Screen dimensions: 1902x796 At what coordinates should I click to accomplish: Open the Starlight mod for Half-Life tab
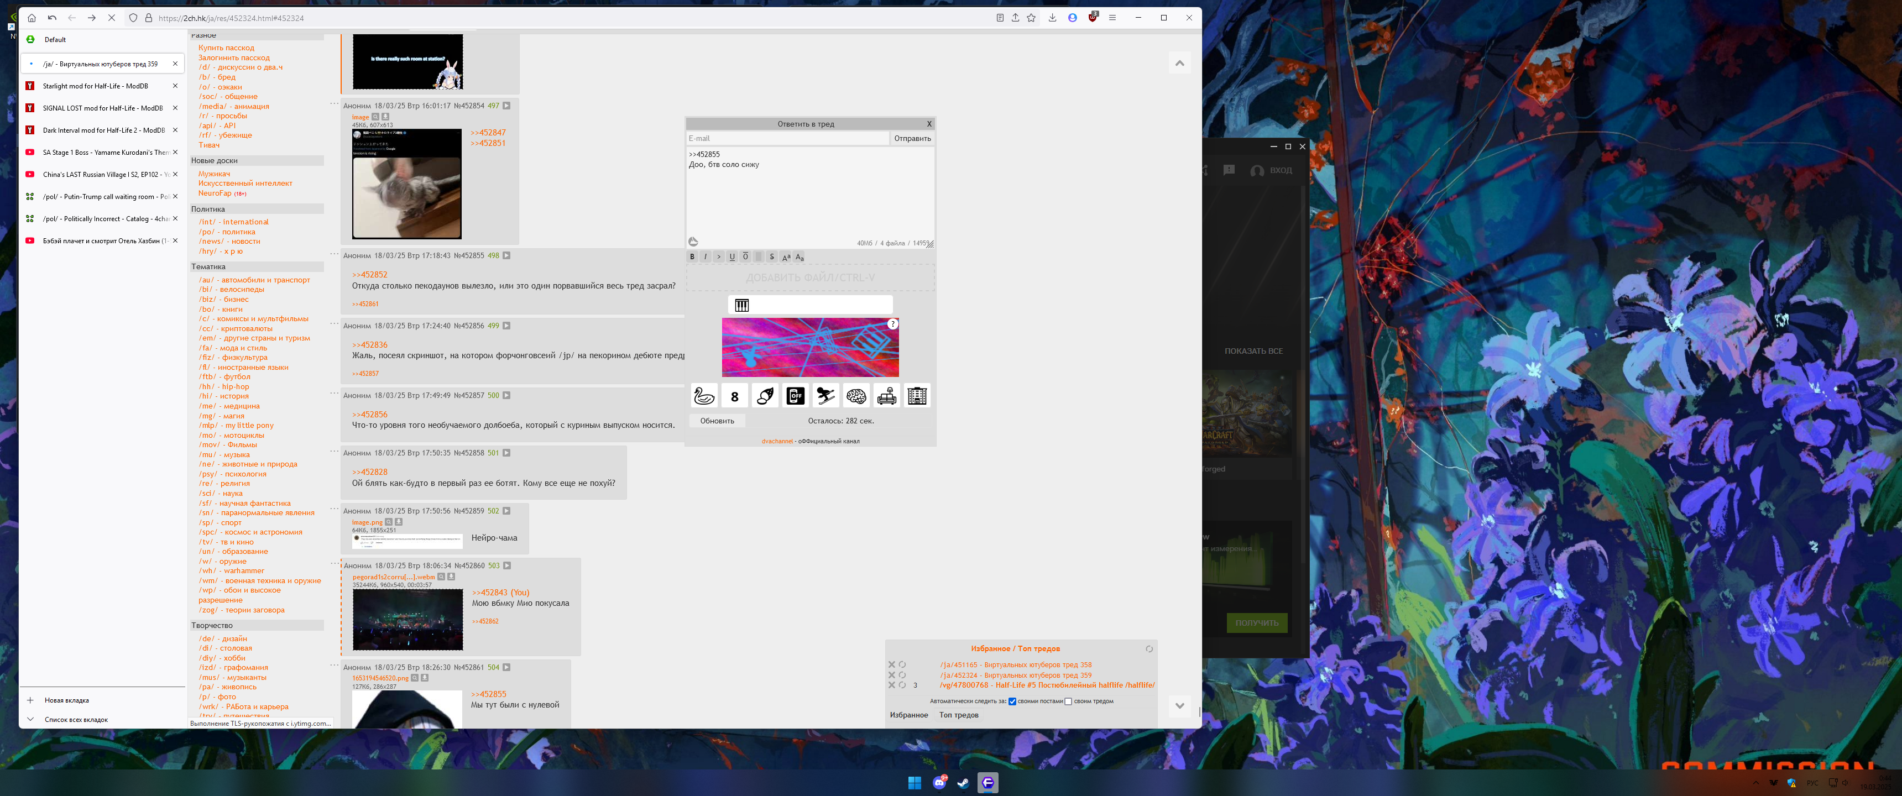coord(95,86)
